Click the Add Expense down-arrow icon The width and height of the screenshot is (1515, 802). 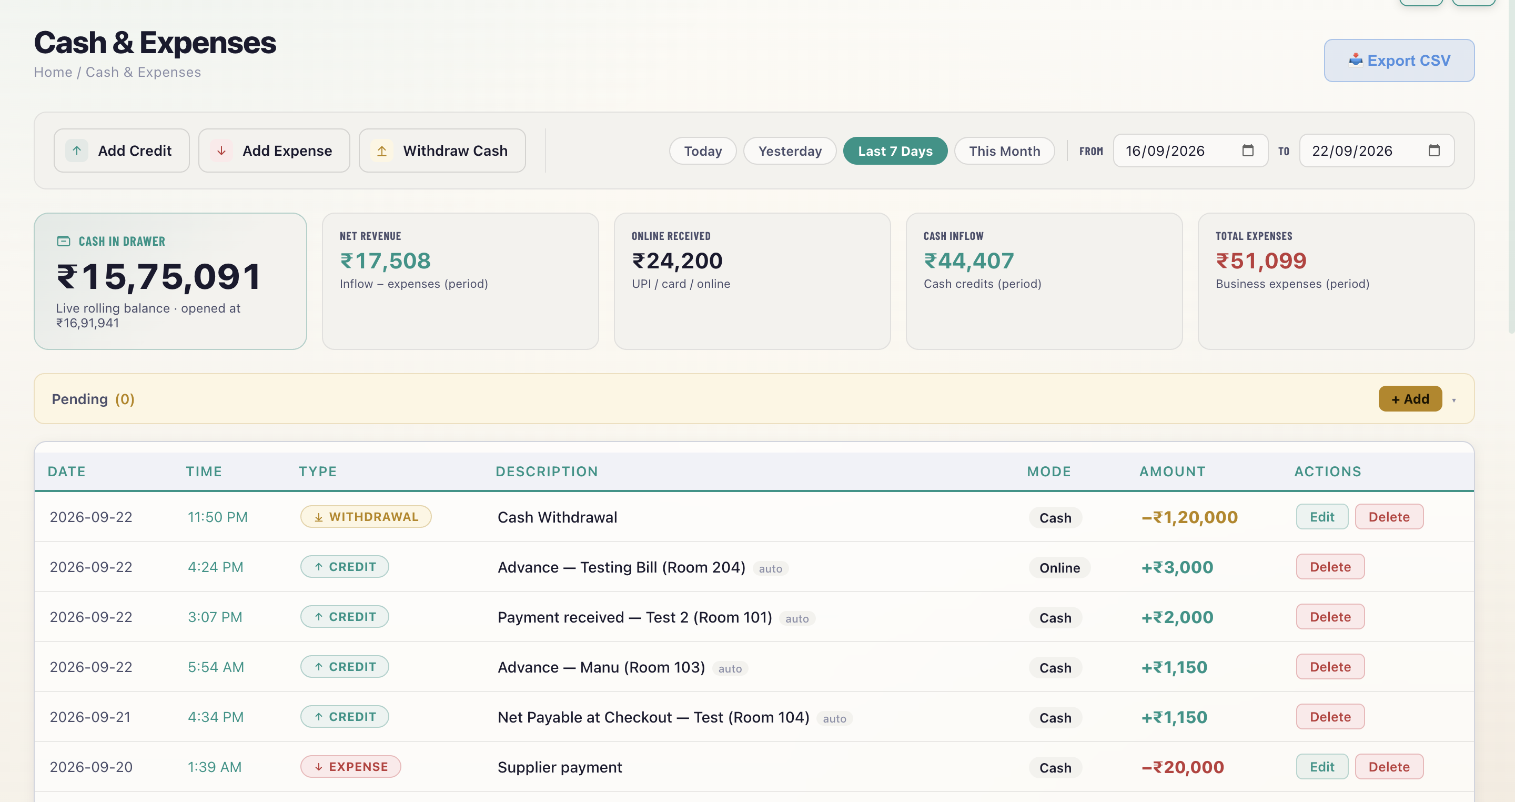point(221,151)
